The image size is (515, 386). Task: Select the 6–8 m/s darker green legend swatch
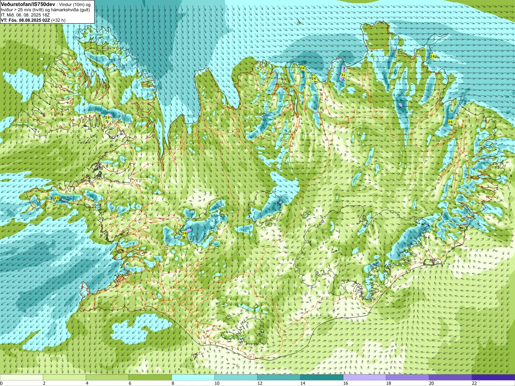(x=150, y=378)
